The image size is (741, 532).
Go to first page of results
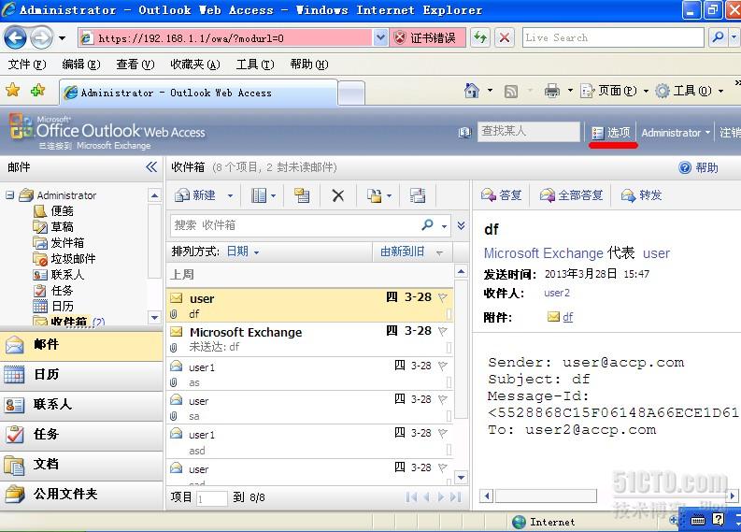point(411,497)
